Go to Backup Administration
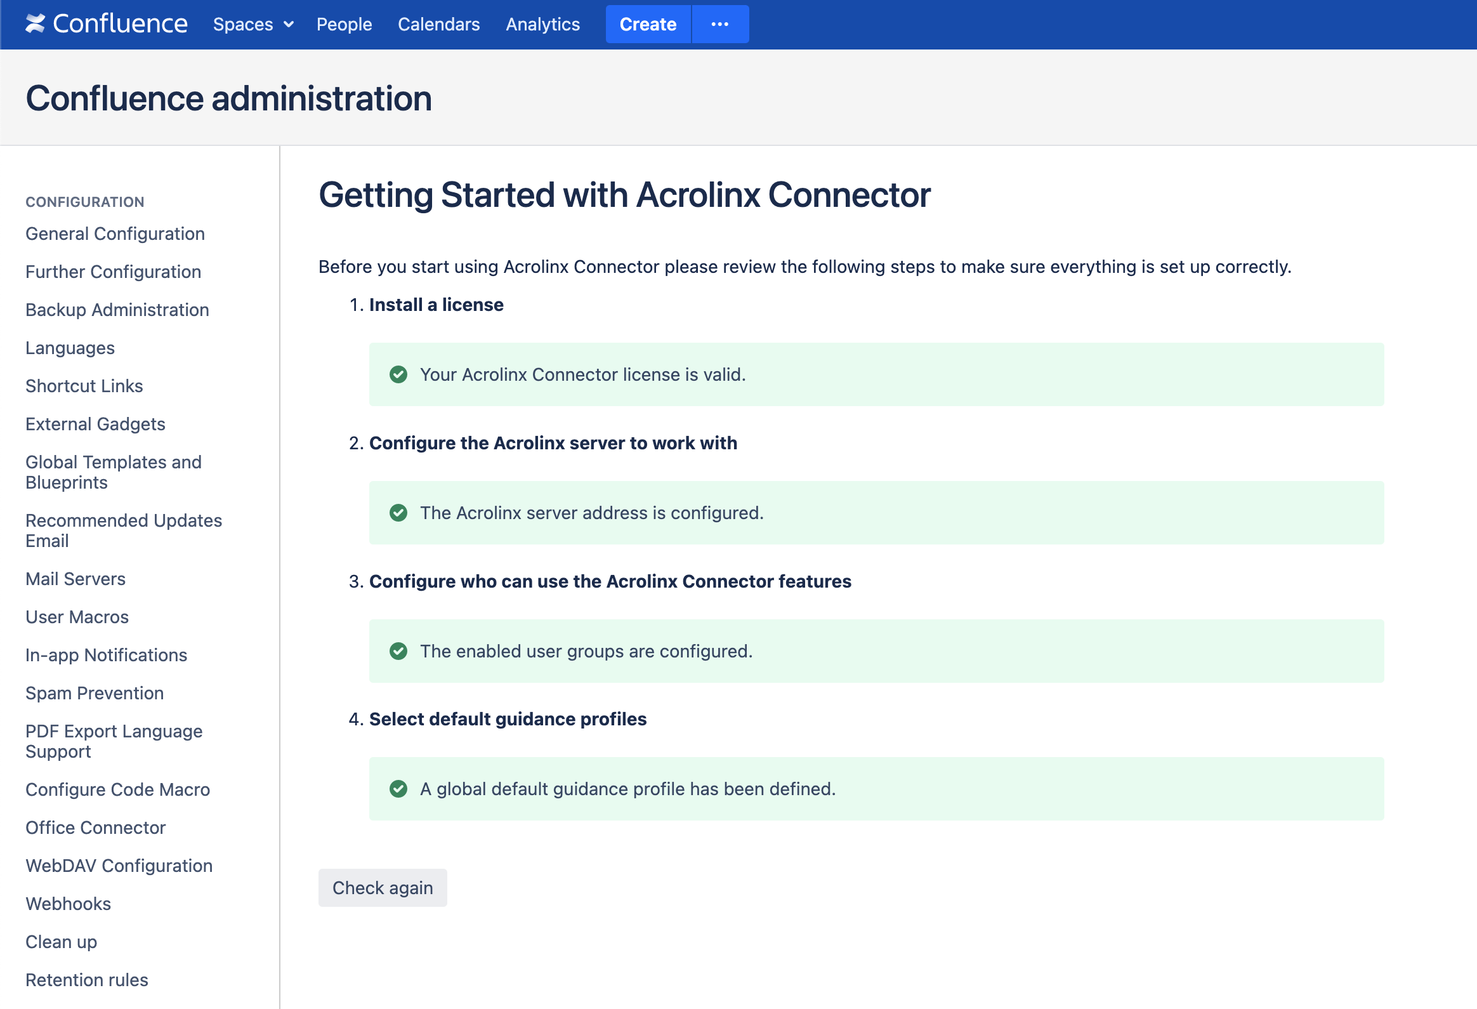The height and width of the screenshot is (1009, 1477). pyautogui.click(x=117, y=310)
